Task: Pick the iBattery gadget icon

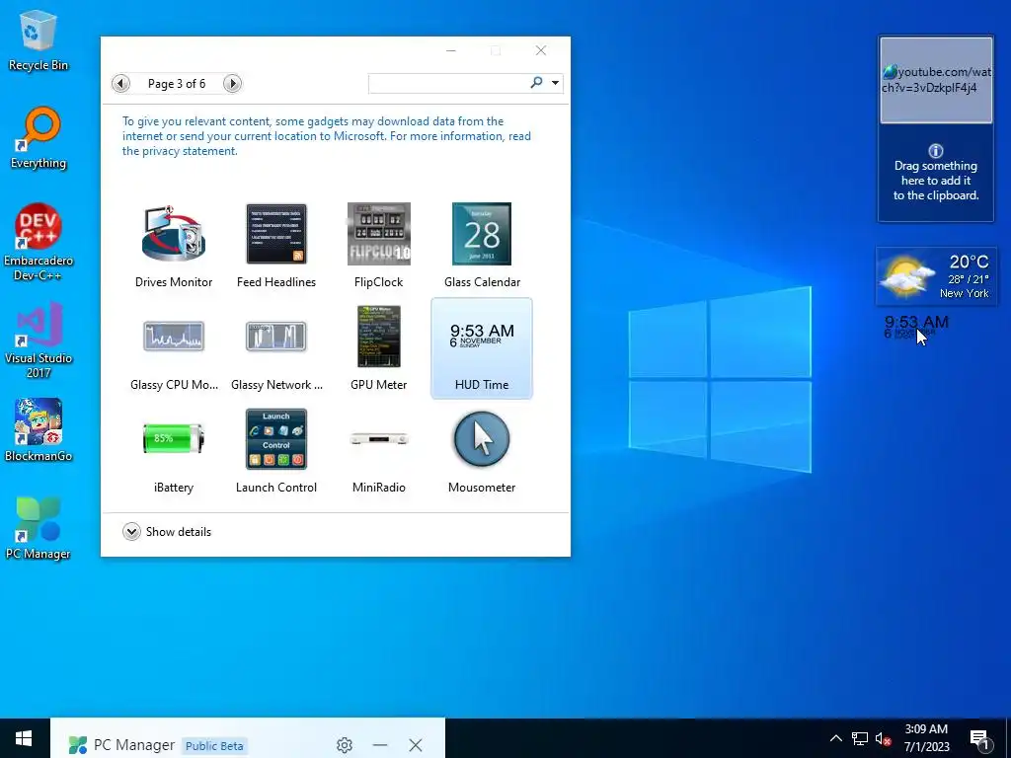Action: [173, 439]
